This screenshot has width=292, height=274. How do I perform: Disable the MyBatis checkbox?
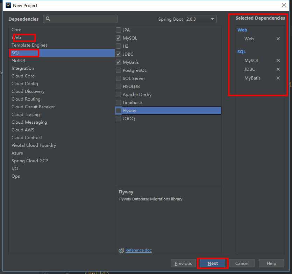[118, 62]
